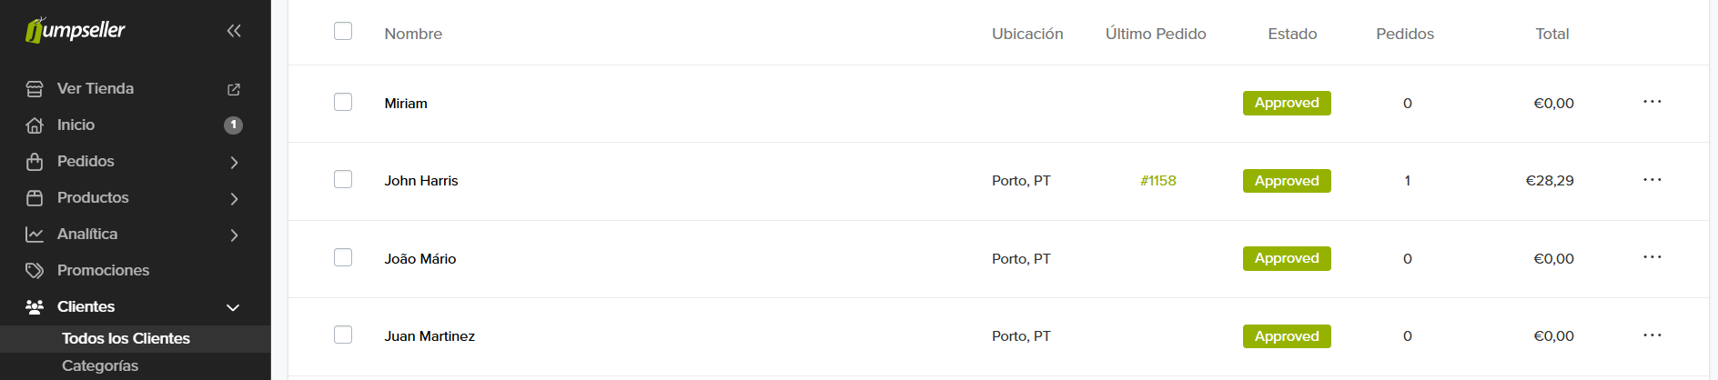The width and height of the screenshot is (1718, 380).
Task: Tick the checkbox next to Juan Martinez
Action: coord(343,335)
